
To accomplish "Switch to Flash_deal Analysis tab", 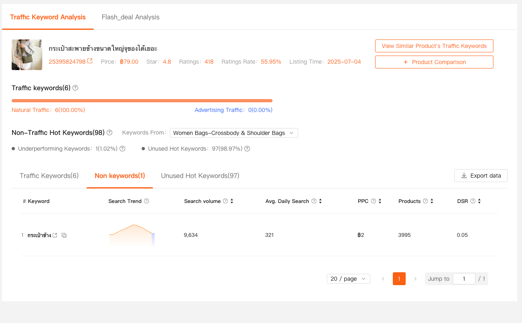I will 130,17.
